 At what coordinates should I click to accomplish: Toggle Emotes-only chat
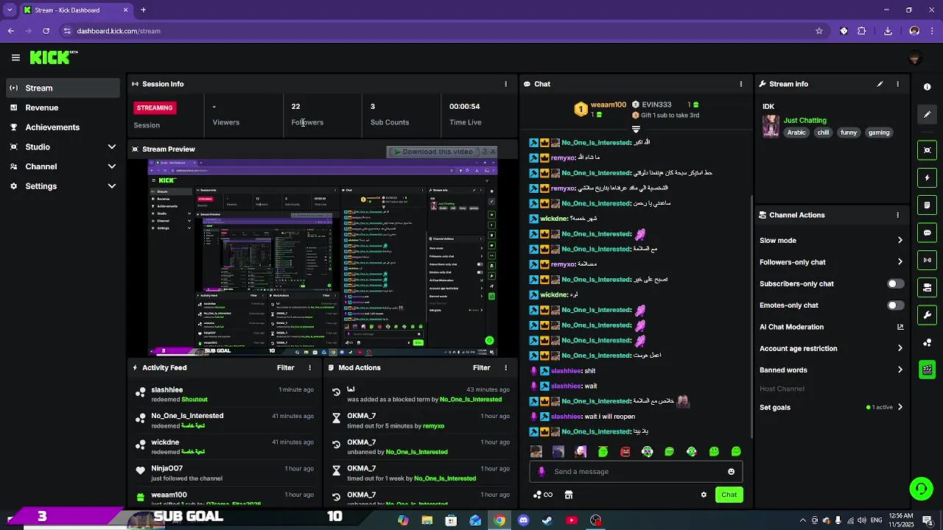(895, 305)
